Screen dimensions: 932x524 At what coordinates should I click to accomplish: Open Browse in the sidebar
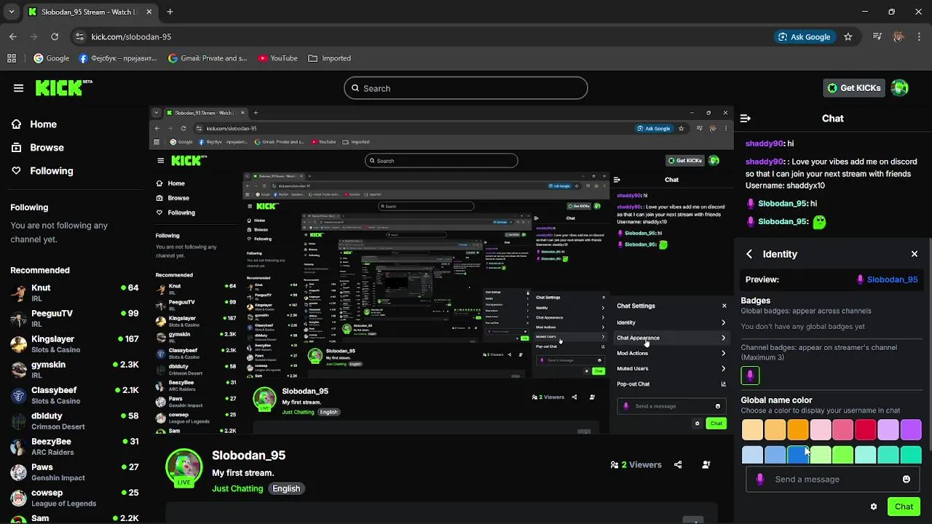(x=47, y=148)
